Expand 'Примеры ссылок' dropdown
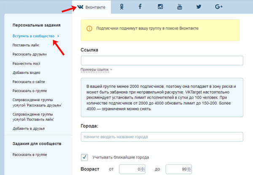The height and width of the screenshot is (175, 253). (x=96, y=70)
